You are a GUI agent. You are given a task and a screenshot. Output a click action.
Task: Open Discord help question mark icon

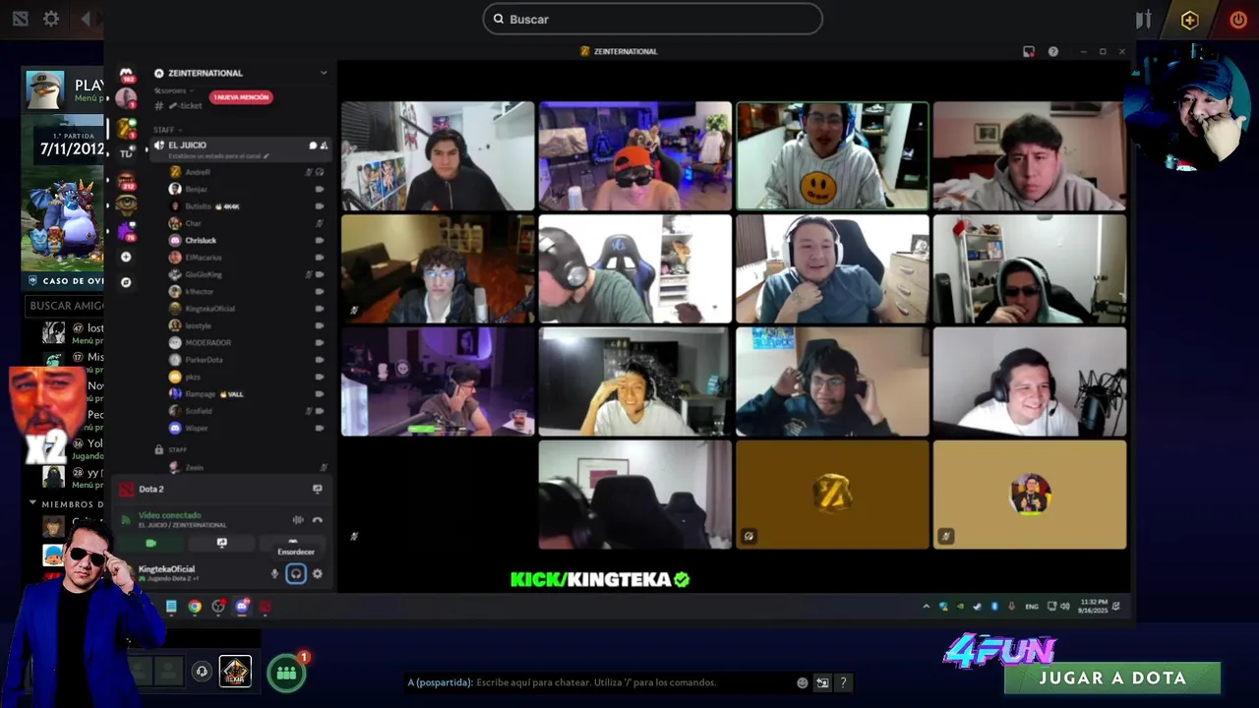pos(1053,51)
